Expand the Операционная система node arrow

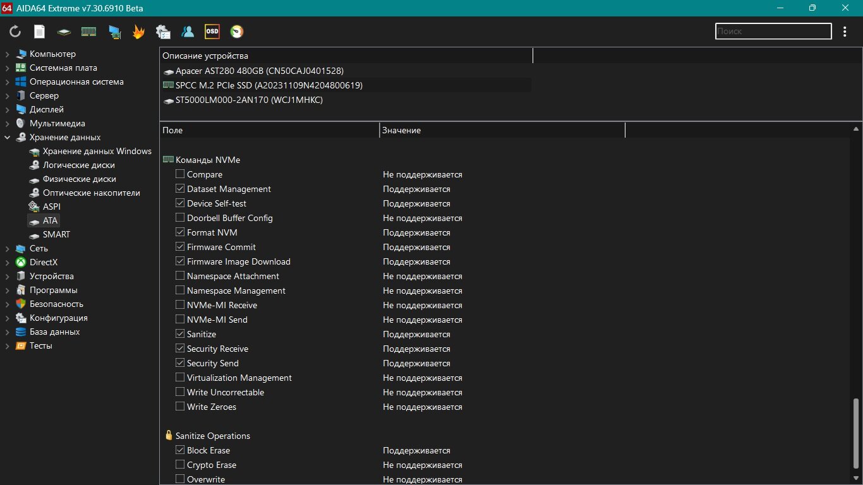(x=7, y=82)
